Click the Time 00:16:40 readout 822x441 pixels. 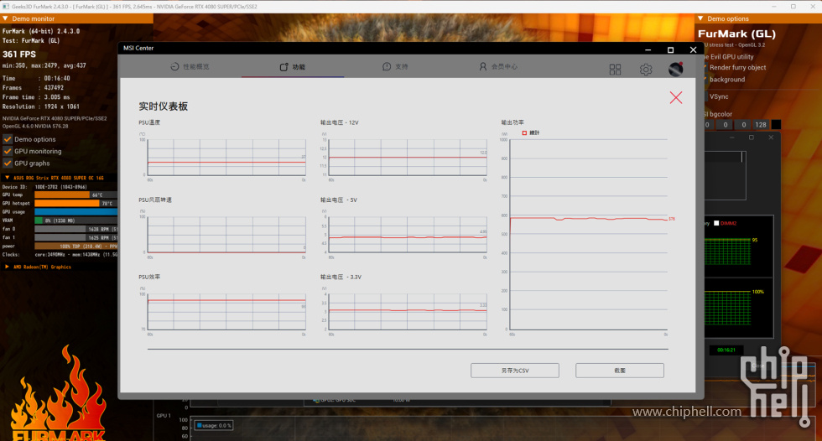tap(36, 78)
